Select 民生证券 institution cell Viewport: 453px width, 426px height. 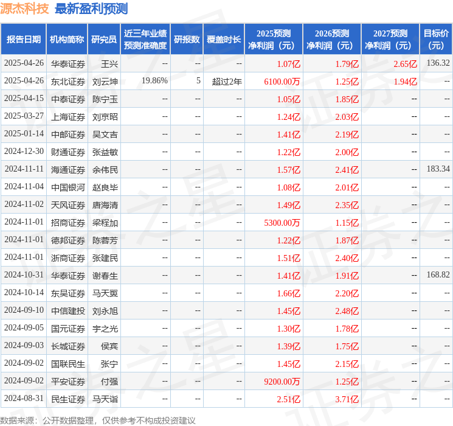click(x=68, y=399)
